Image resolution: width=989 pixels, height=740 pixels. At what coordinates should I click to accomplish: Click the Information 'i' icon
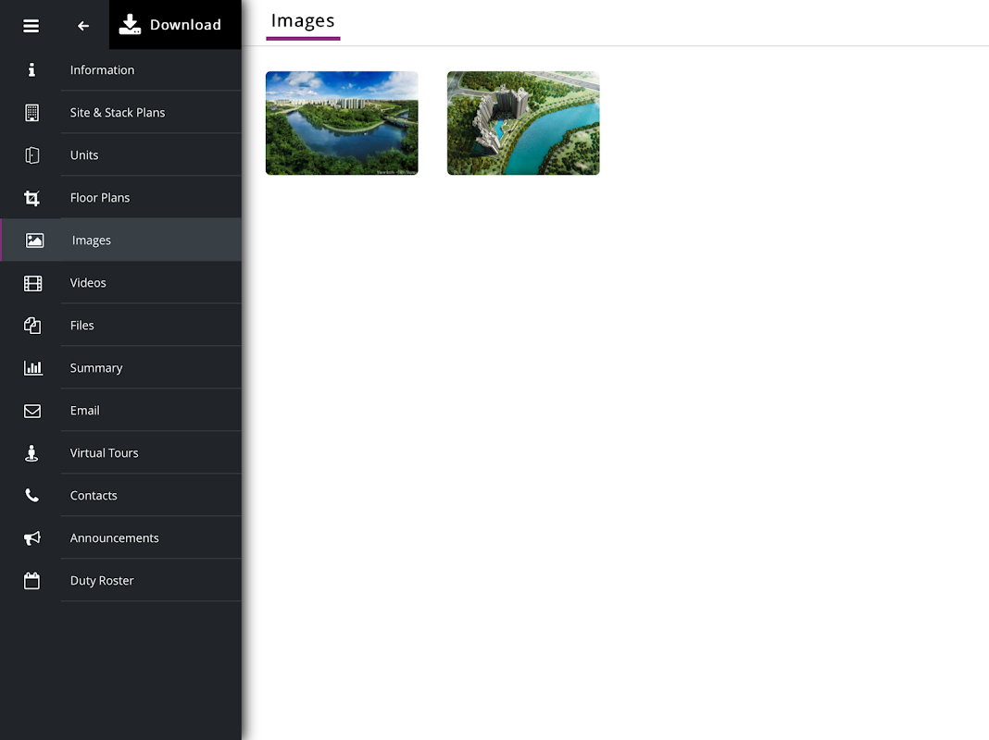[x=31, y=70]
